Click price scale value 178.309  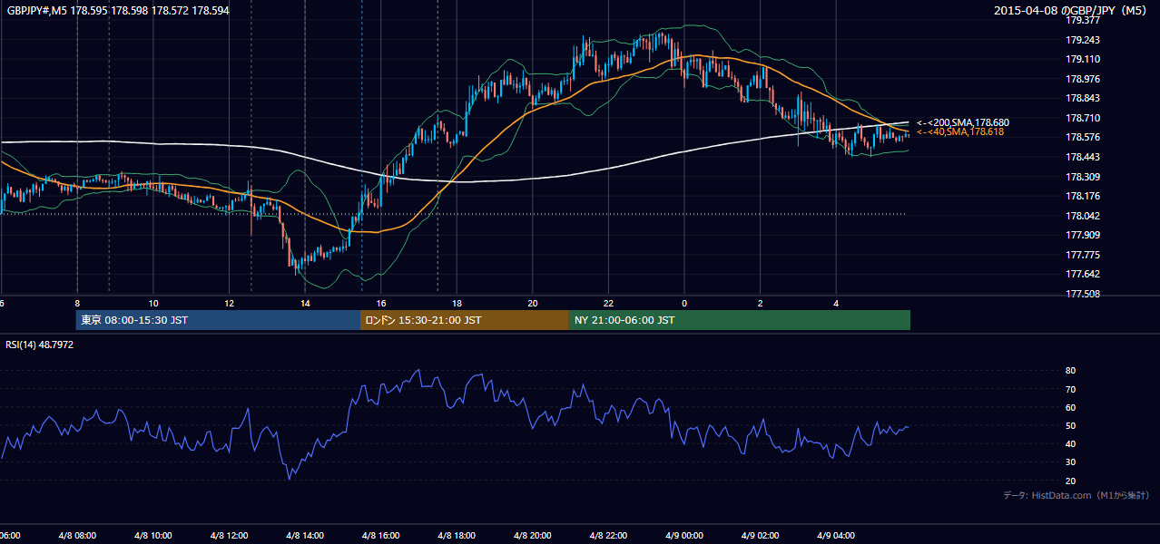(x=1082, y=177)
